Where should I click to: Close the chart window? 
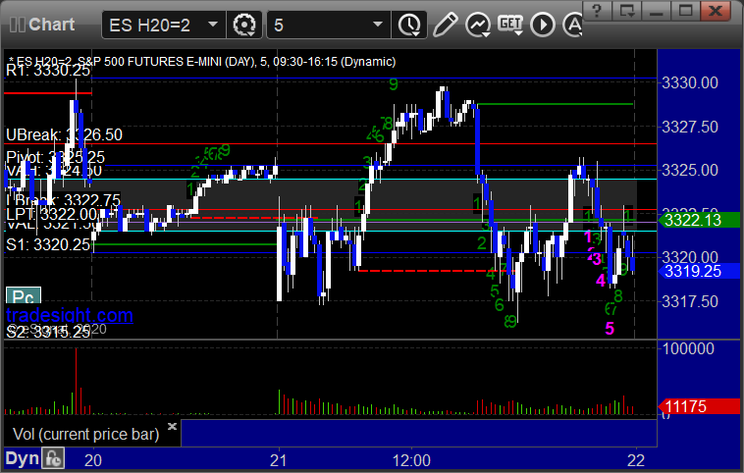point(716,10)
